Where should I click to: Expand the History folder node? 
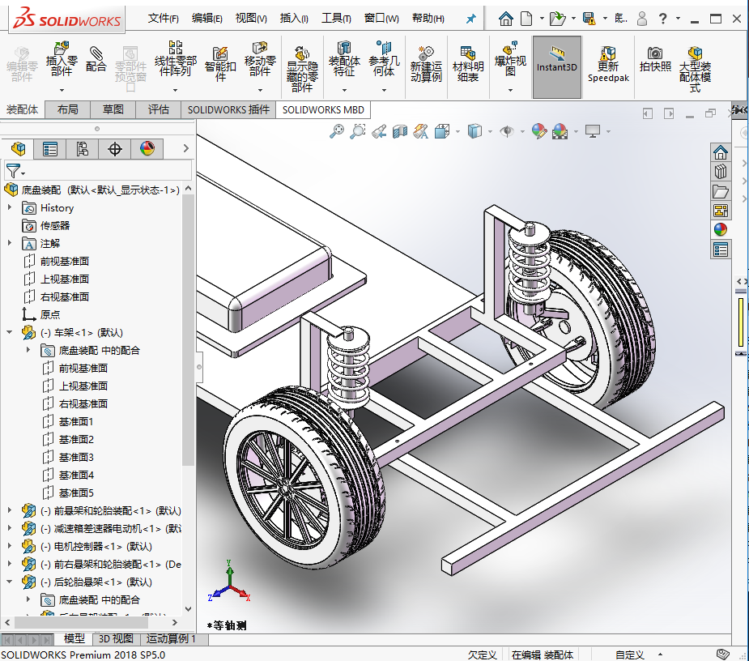9,208
